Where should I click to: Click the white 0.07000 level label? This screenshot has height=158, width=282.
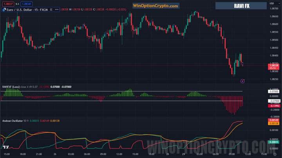tap(273, 92)
